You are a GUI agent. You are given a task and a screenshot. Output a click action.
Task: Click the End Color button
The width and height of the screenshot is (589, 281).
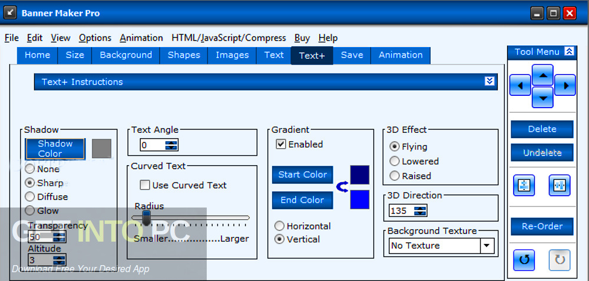click(x=302, y=200)
